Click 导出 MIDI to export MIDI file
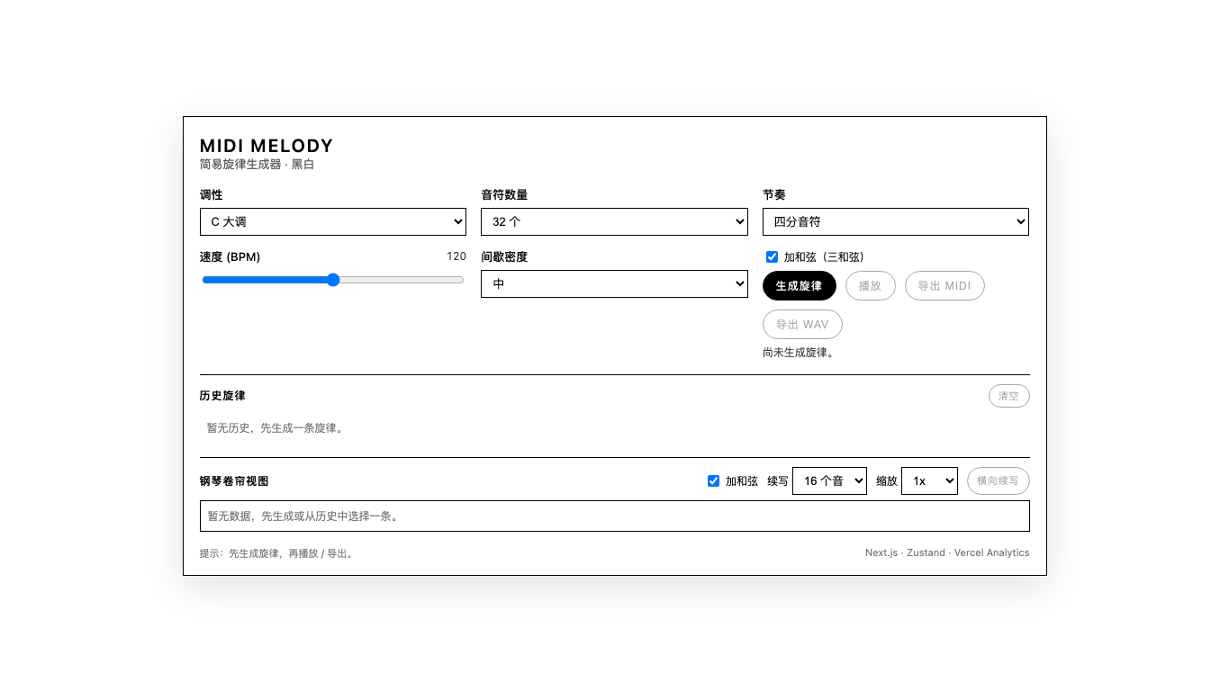Screen dimensions: 1229x691 pos(944,285)
